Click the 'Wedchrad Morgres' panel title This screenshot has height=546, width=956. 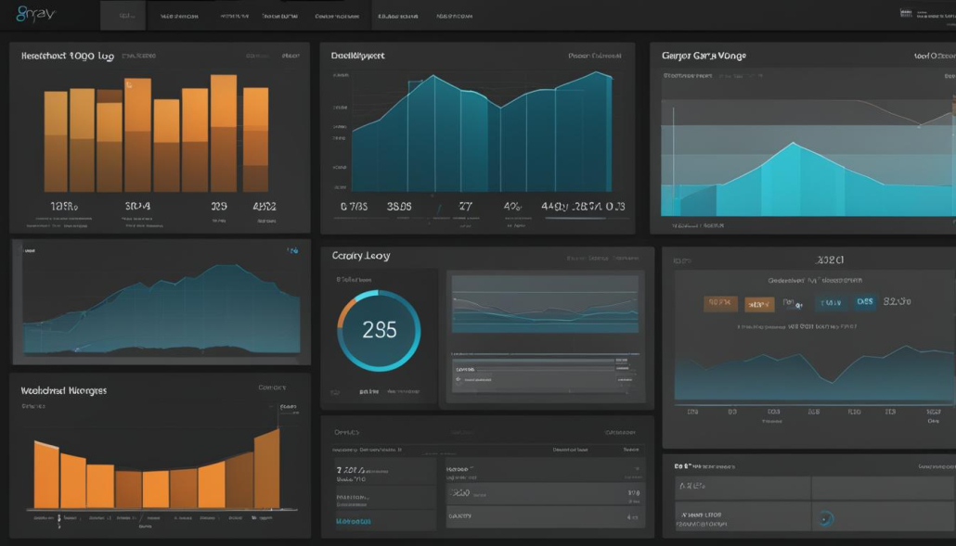pos(63,391)
